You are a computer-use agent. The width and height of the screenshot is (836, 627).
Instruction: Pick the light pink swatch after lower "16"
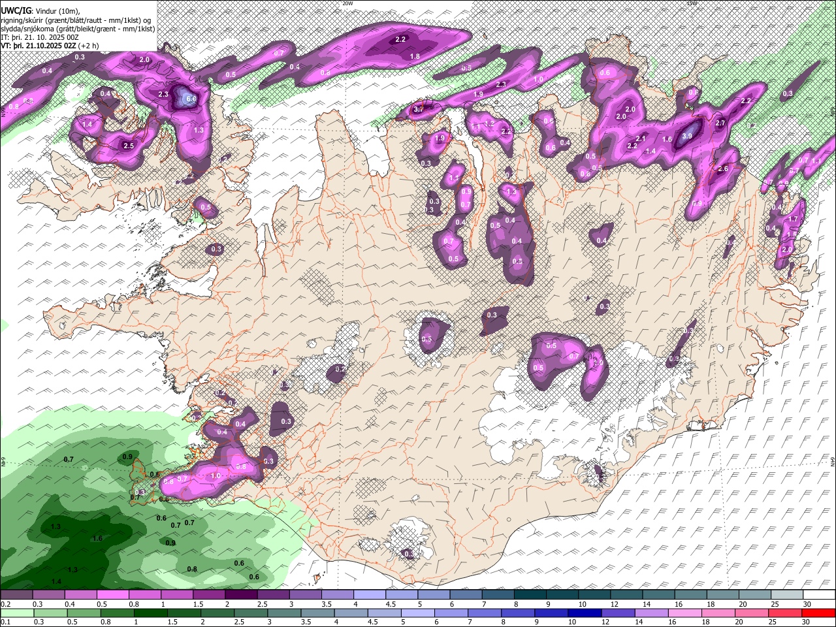(684, 613)
